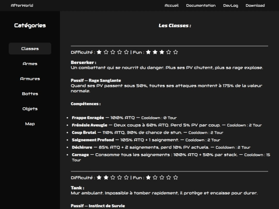
Task: Click the 'Berserker :' class name
Action: tap(84, 62)
